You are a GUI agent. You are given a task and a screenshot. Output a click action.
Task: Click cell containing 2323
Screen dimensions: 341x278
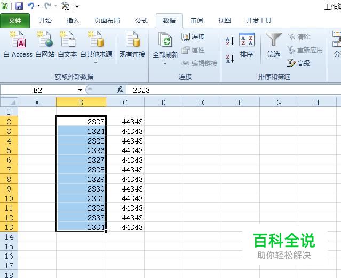tap(81, 121)
